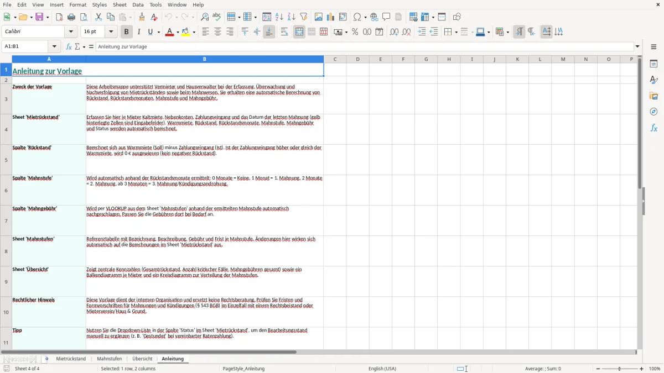Apply the yellow background color
The width and height of the screenshot is (664, 373).
click(x=186, y=32)
